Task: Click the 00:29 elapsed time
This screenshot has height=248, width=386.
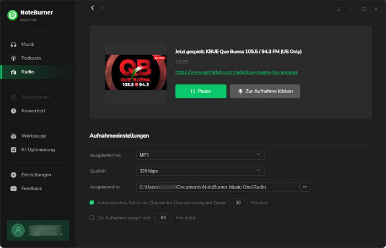Action: (x=181, y=62)
